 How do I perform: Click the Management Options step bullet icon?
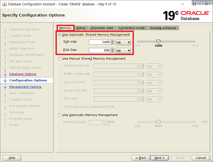(5, 87)
